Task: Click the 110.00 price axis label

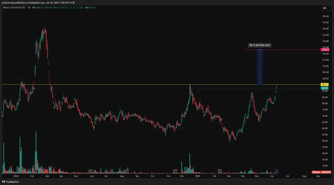Action: tap(325, 66)
